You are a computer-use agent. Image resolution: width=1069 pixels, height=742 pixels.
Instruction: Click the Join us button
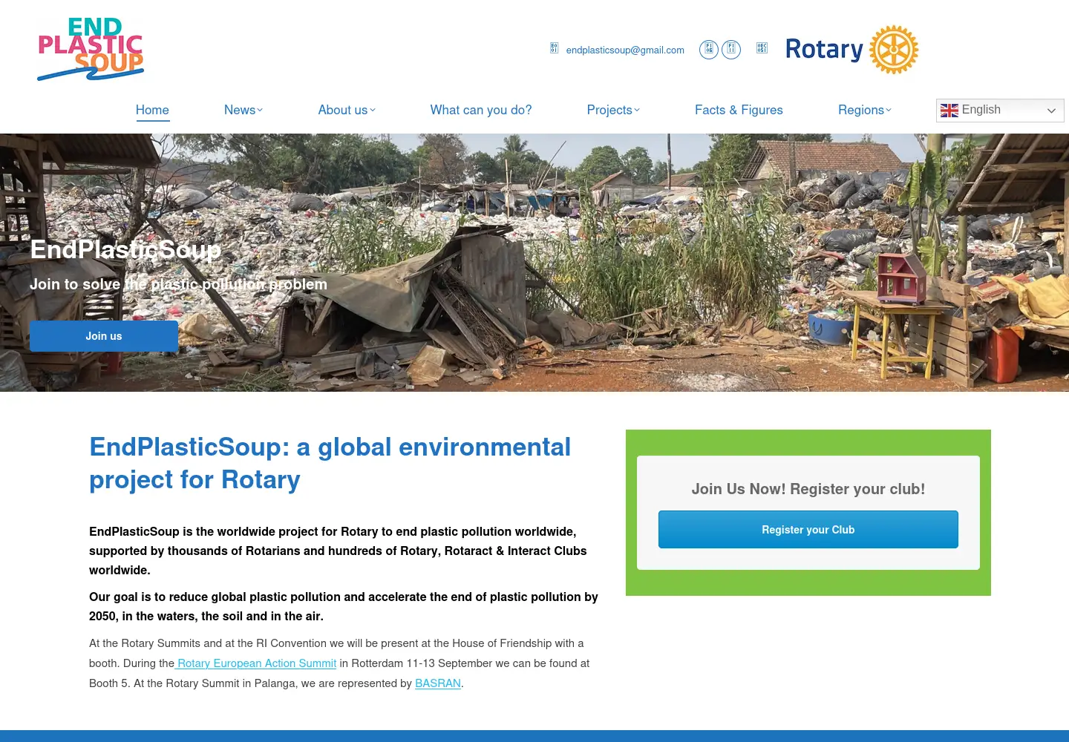(x=104, y=336)
